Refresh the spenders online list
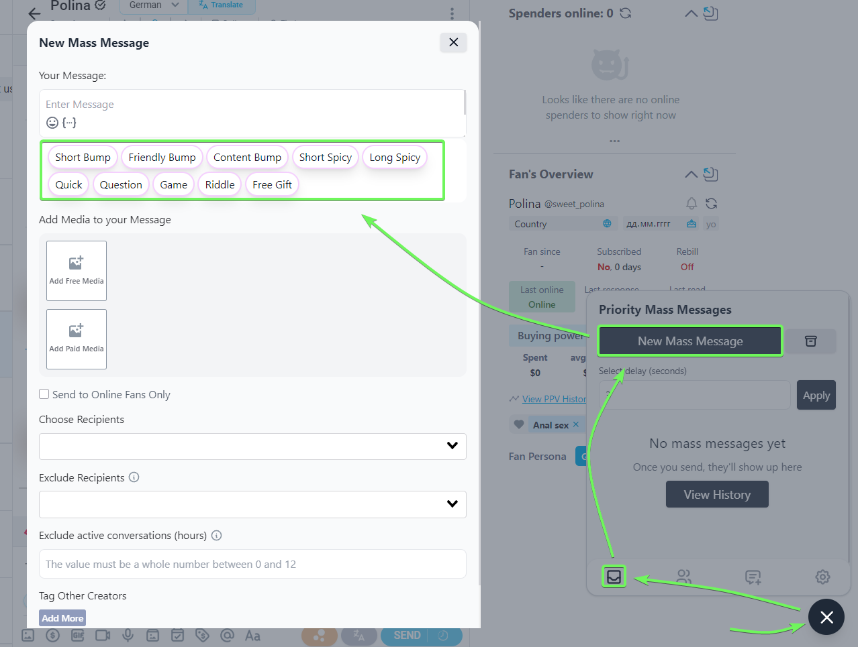Screen dimensions: 858x647 [626, 13]
